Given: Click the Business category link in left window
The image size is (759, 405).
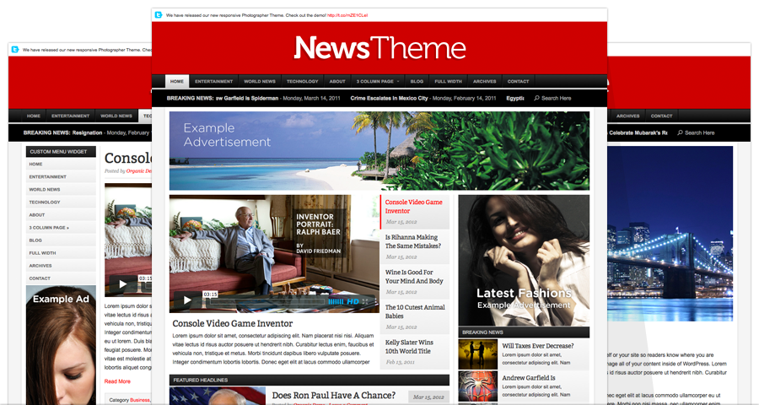Looking at the screenshot, I should (x=139, y=400).
